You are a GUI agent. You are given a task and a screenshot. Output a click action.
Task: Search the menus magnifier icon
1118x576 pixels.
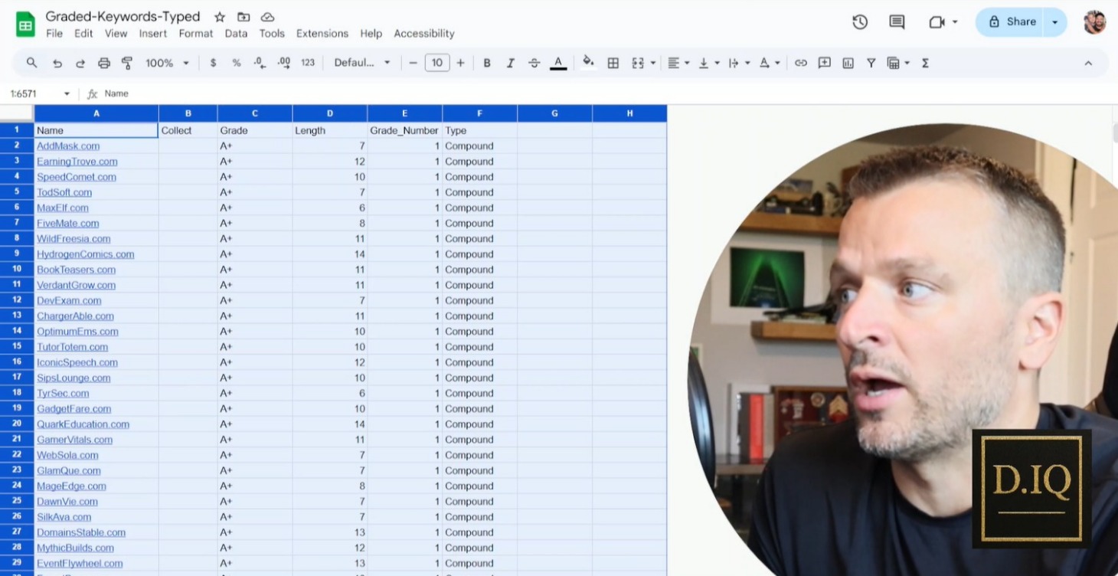pyautogui.click(x=31, y=63)
